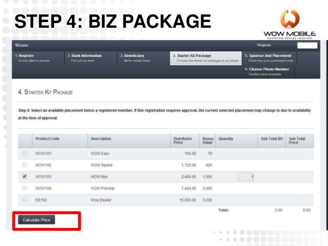This screenshot has height=246, width=328.
Task: Click the Wizard header title
Action: (x=22, y=45)
